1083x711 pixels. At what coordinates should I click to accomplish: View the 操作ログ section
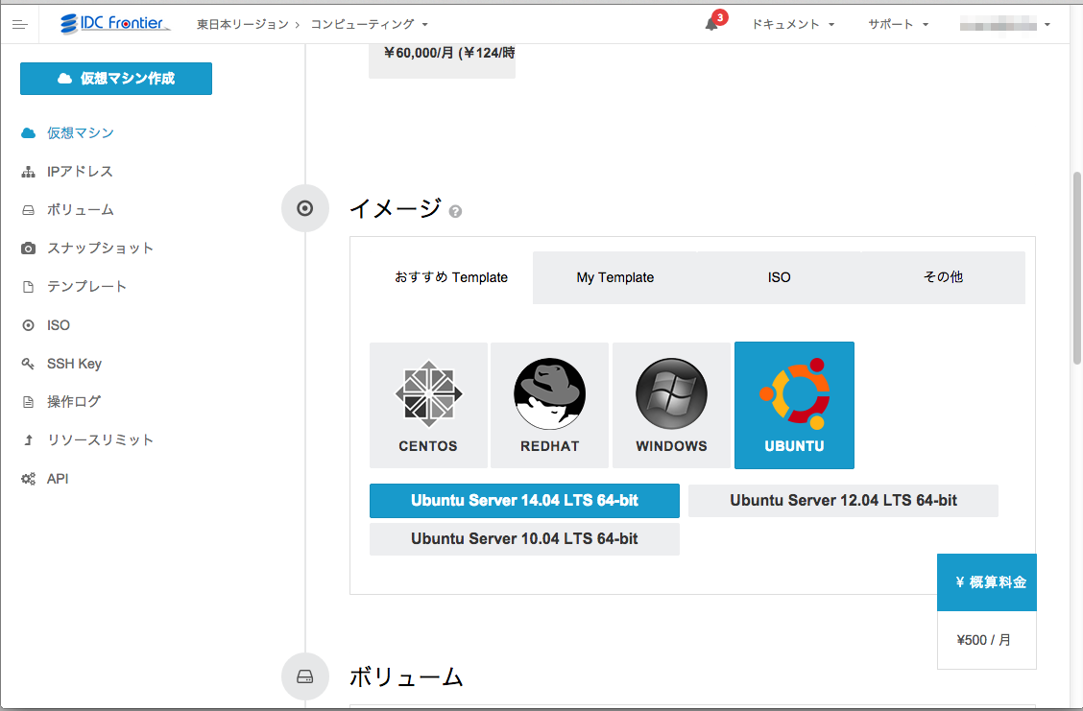click(x=76, y=401)
